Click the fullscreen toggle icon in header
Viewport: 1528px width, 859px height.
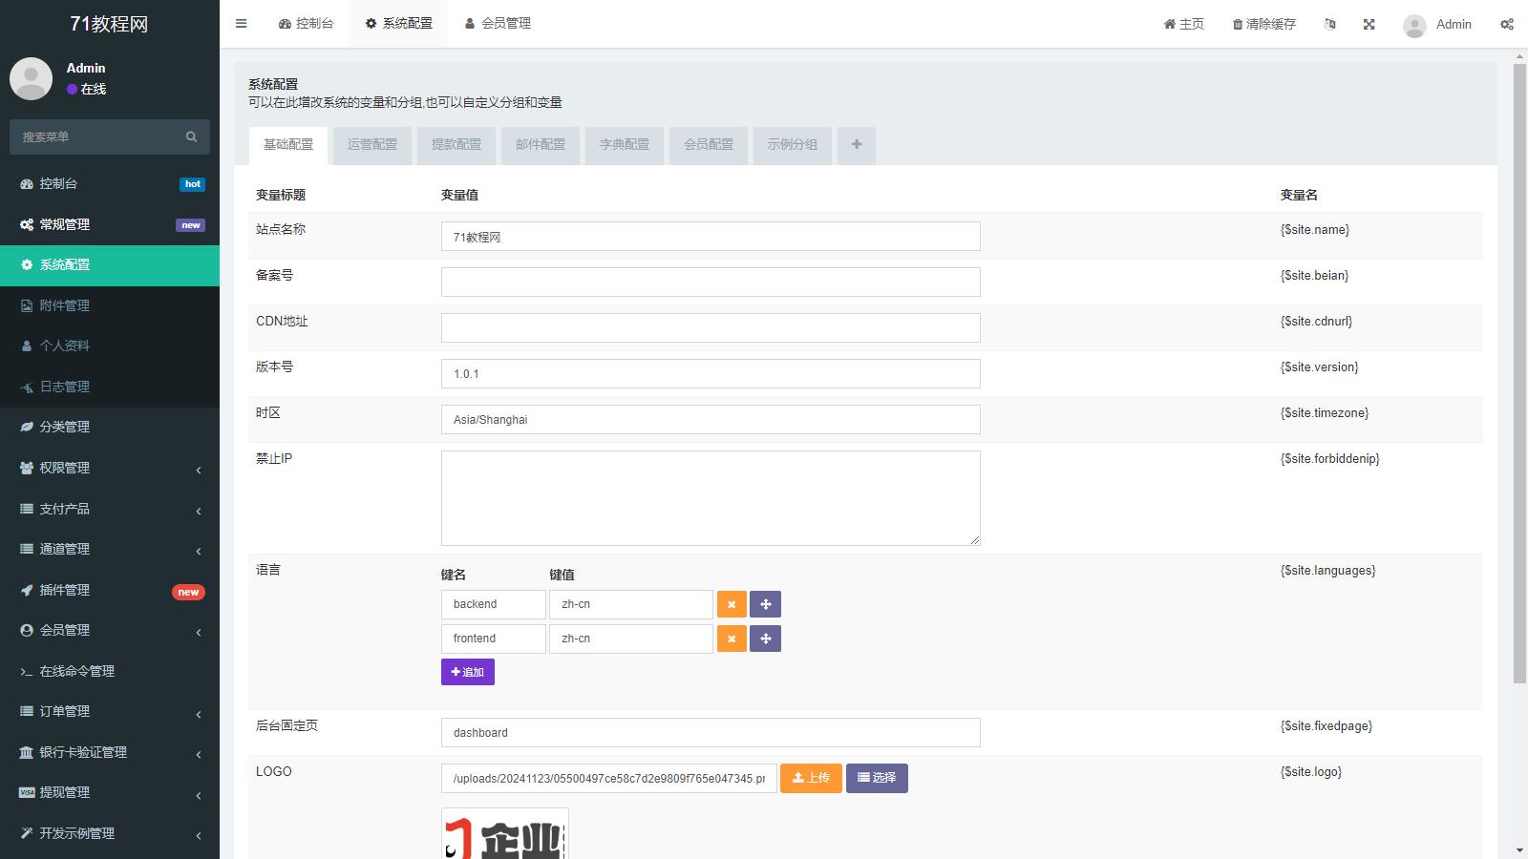[1369, 24]
